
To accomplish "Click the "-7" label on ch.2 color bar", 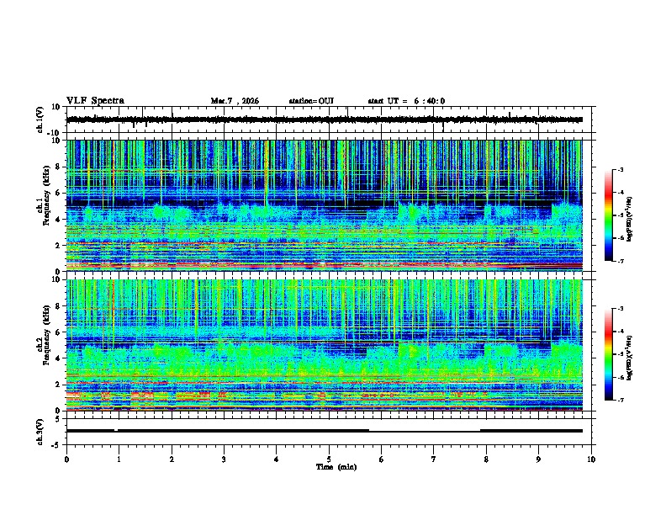I will click(620, 400).
